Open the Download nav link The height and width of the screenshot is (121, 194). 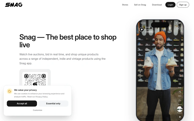(157, 5)
